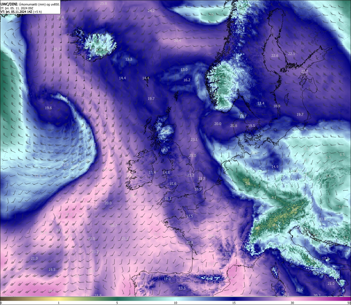The height and width of the screenshot is (305, 351).
Task: Click the colorbar tick label "30"
Action: point(292,303)
